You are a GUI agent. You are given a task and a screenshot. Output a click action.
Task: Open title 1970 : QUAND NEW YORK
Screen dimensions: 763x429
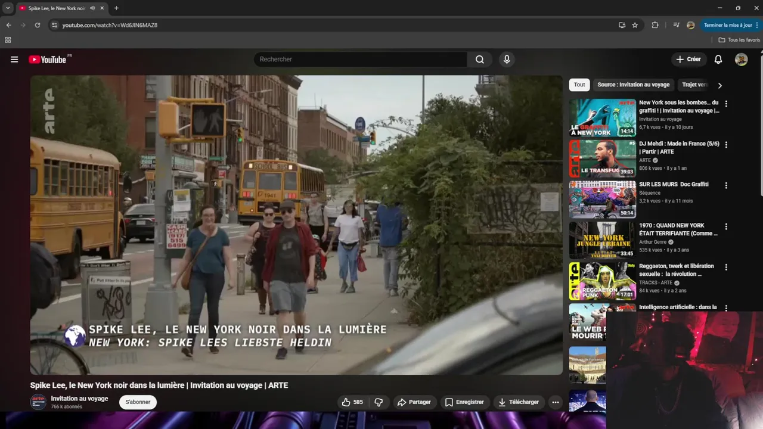(x=678, y=229)
